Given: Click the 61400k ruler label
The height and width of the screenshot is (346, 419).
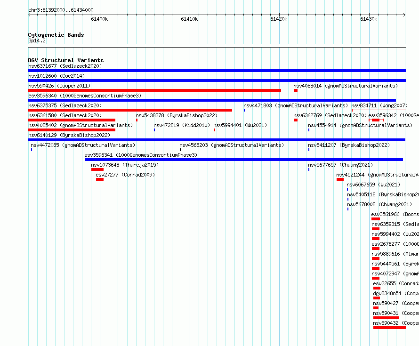Looking at the screenshot, I should pos(99,19).
